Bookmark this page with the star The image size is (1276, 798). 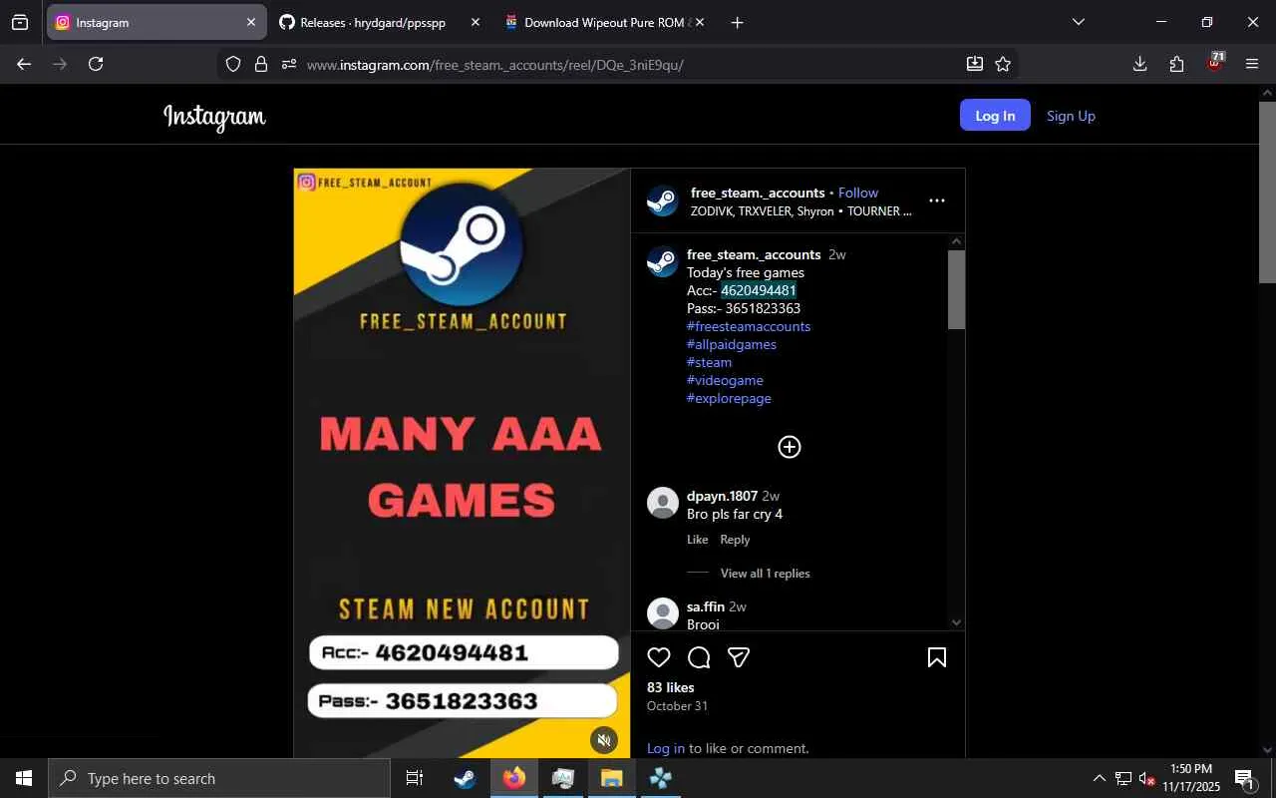(1003, 64)
